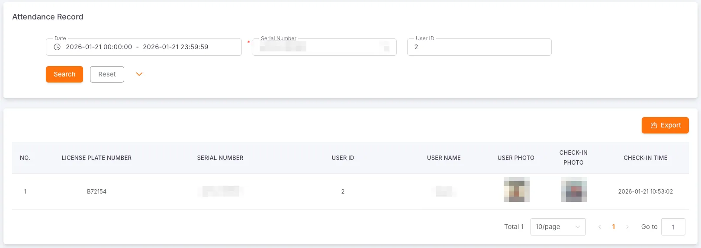
Task: Click the end date 2026-01-21 23:59:59
Action: pyautogui.click(x=175, y=47)
